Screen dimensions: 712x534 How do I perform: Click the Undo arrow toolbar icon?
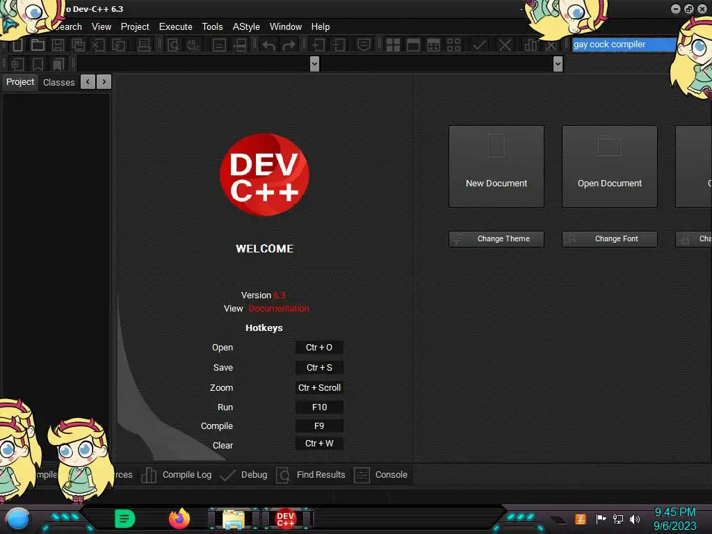click(x=268, y=45)
